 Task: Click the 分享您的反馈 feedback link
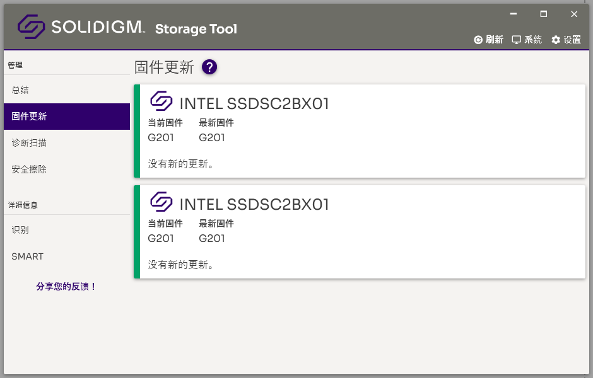pyautogui.click(x=66, y=287)
